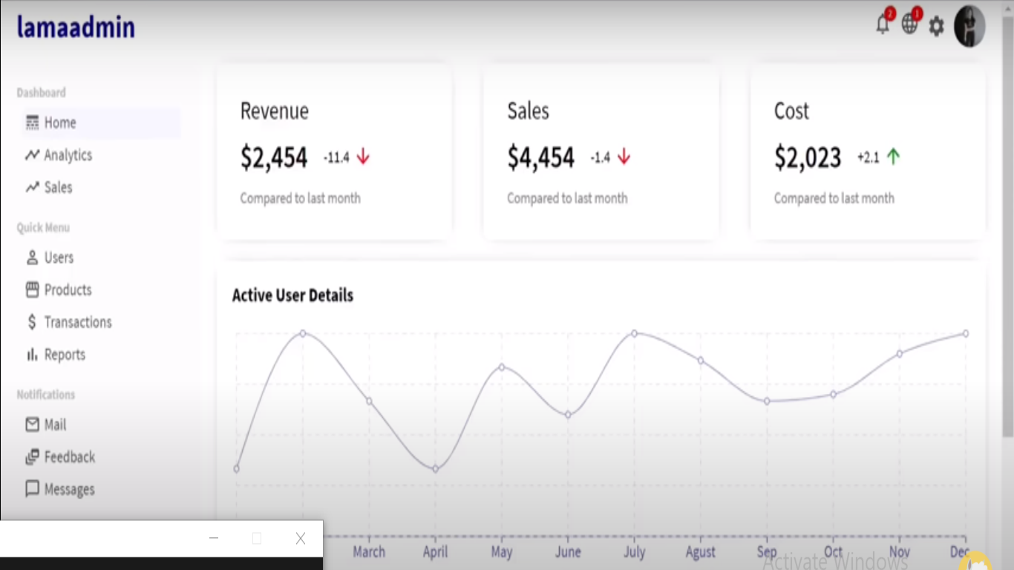Screen dimensions: 1014x570
Task: Click the lamaadmin logo
Action: click(x=76, y=27)
